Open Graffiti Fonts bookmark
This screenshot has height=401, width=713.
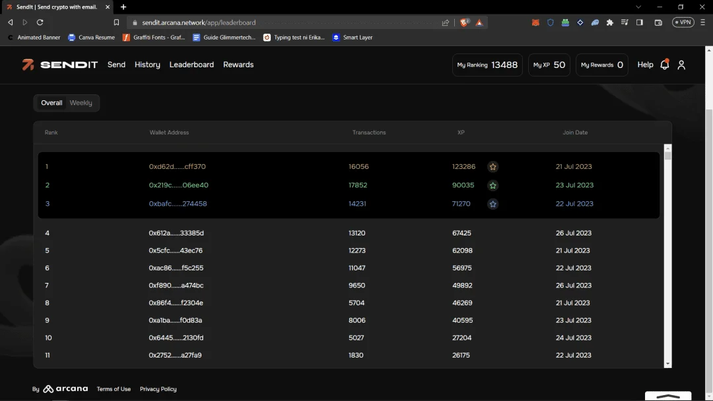(x=154, y=37)
